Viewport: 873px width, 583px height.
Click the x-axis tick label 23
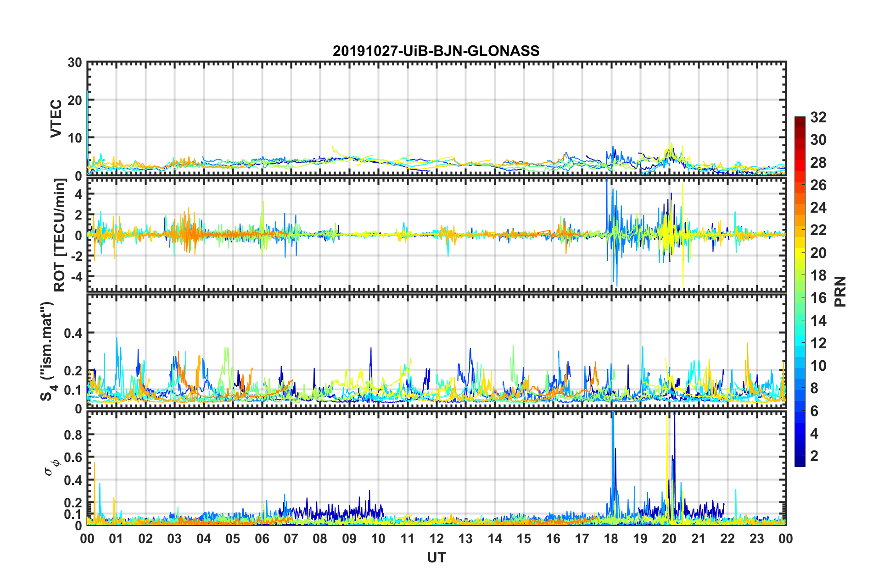[756, 539]
